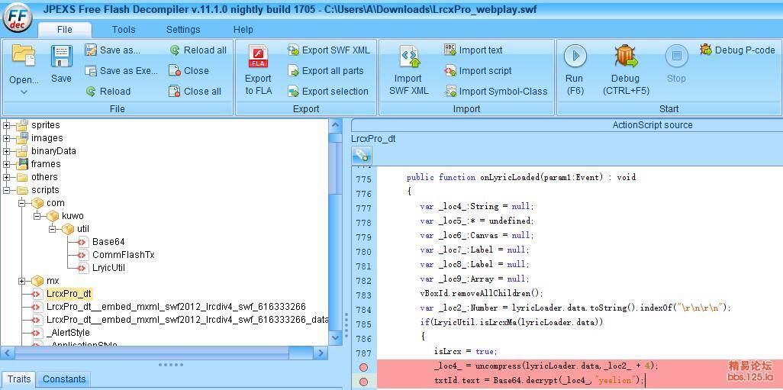Select LrcxPro_dt__embed_mxml_swf2012_lrcdiv4_swf_616333266 script
783x390 pixels.
tap(176, 307)
